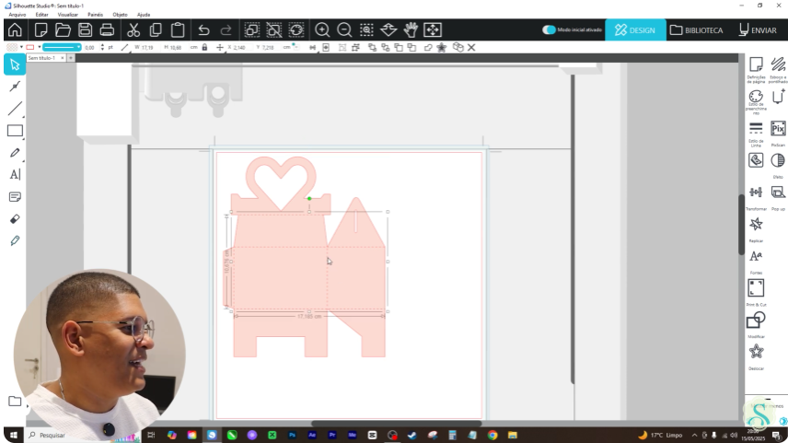This screenshot has height=443, width=788.
Task: Select the Note tool
Action: (15, 196)
